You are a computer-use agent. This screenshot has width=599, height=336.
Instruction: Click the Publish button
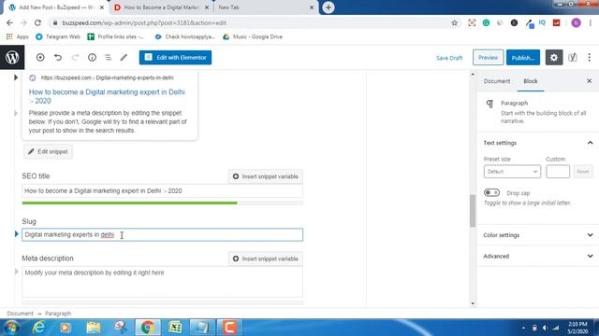click(x=523, y=58)
